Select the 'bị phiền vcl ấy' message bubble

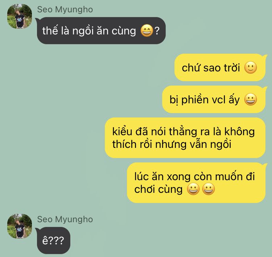coord(214,99)
